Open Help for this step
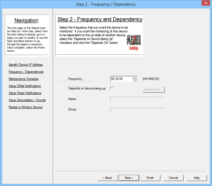 197,178
